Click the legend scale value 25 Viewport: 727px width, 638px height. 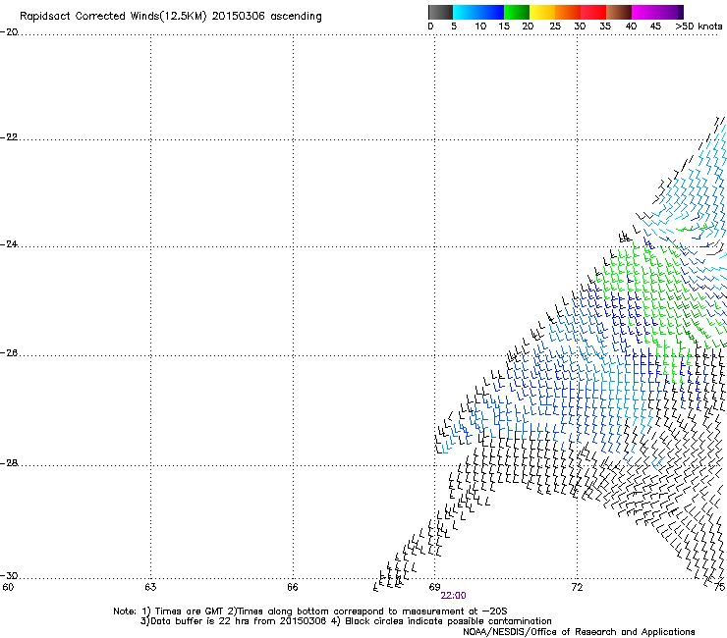click(x=555, y=27)
